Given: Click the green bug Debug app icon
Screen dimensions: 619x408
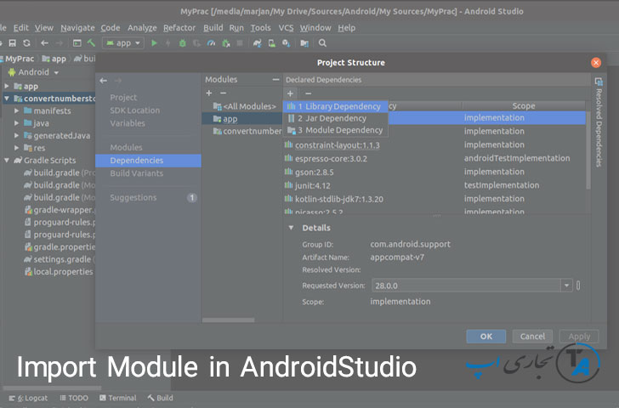Looking at the screenshot, I should (182, 43).
